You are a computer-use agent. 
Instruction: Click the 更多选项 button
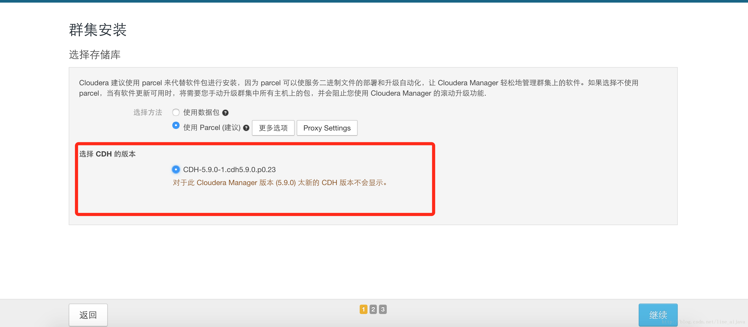pos(273,128)
